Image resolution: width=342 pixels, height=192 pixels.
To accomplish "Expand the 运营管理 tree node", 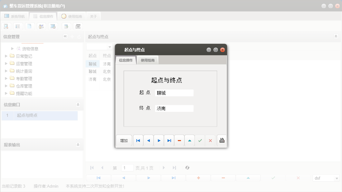I will tap(6, 63).
